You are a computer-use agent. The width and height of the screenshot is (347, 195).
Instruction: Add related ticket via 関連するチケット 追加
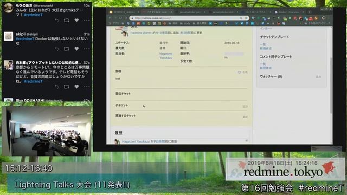[x=245, y=117]
